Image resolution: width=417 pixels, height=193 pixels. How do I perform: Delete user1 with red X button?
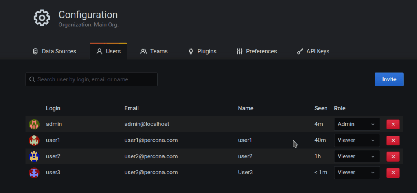click(x=393, y=140)
